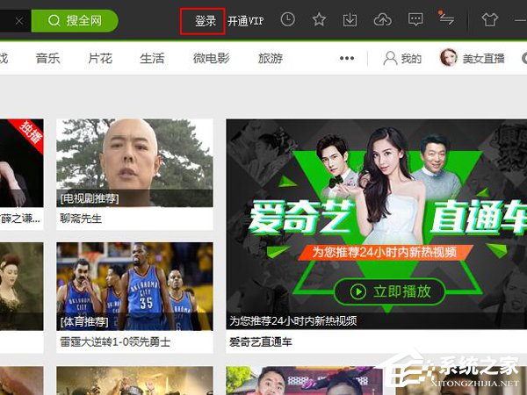527x395 pixels.
Task: Click 立即播放 on the banner
Action: click(x=389, y=291)
